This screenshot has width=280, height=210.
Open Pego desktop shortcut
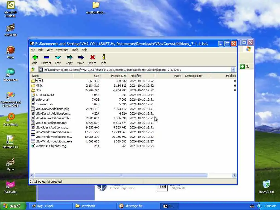11,52
